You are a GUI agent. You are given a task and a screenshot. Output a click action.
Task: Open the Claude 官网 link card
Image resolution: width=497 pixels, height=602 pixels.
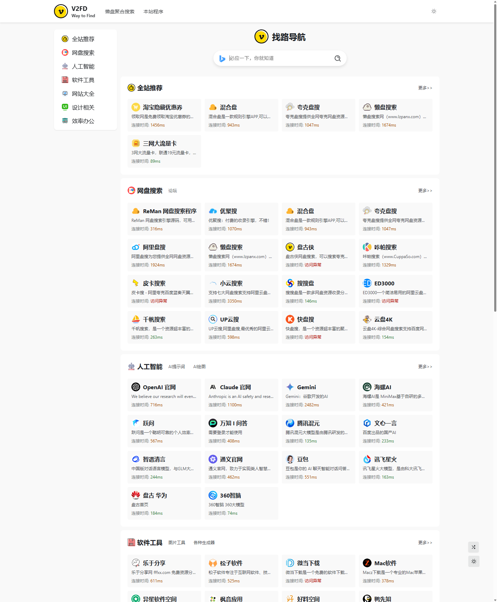coord(241,395)
